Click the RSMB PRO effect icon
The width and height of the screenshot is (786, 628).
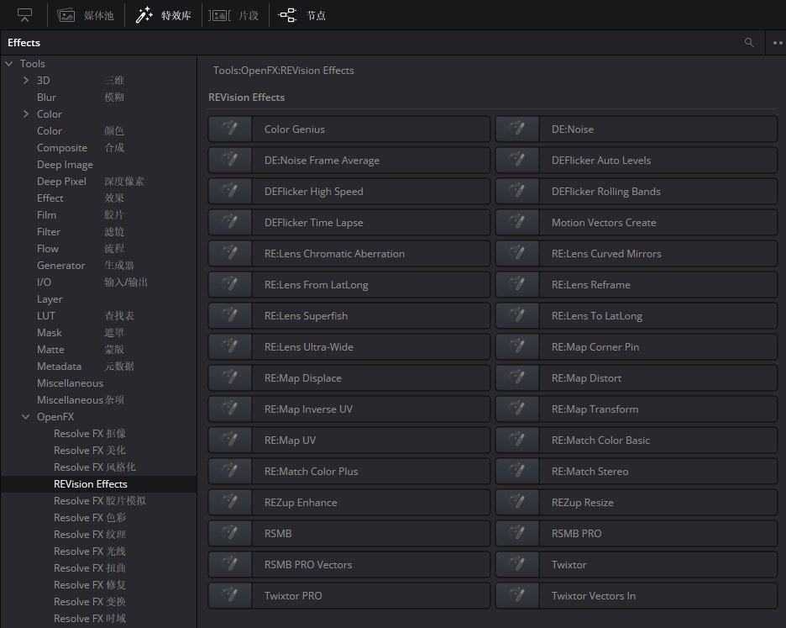tap(517, 534)
